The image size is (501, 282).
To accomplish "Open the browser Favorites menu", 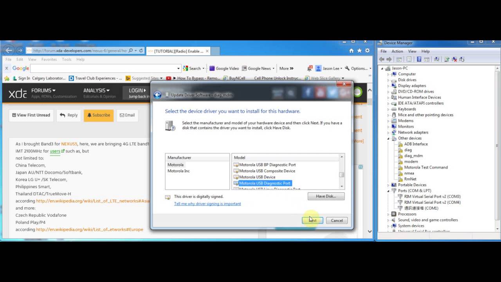I will tap(49, 60).
